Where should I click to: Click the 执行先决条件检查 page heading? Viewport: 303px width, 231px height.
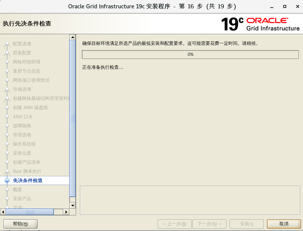coord(27,24)
